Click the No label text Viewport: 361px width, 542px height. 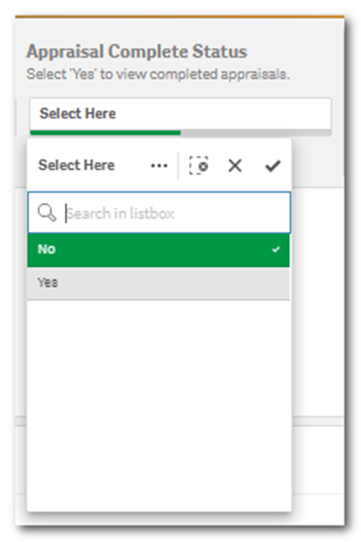(x=47, y=250)
